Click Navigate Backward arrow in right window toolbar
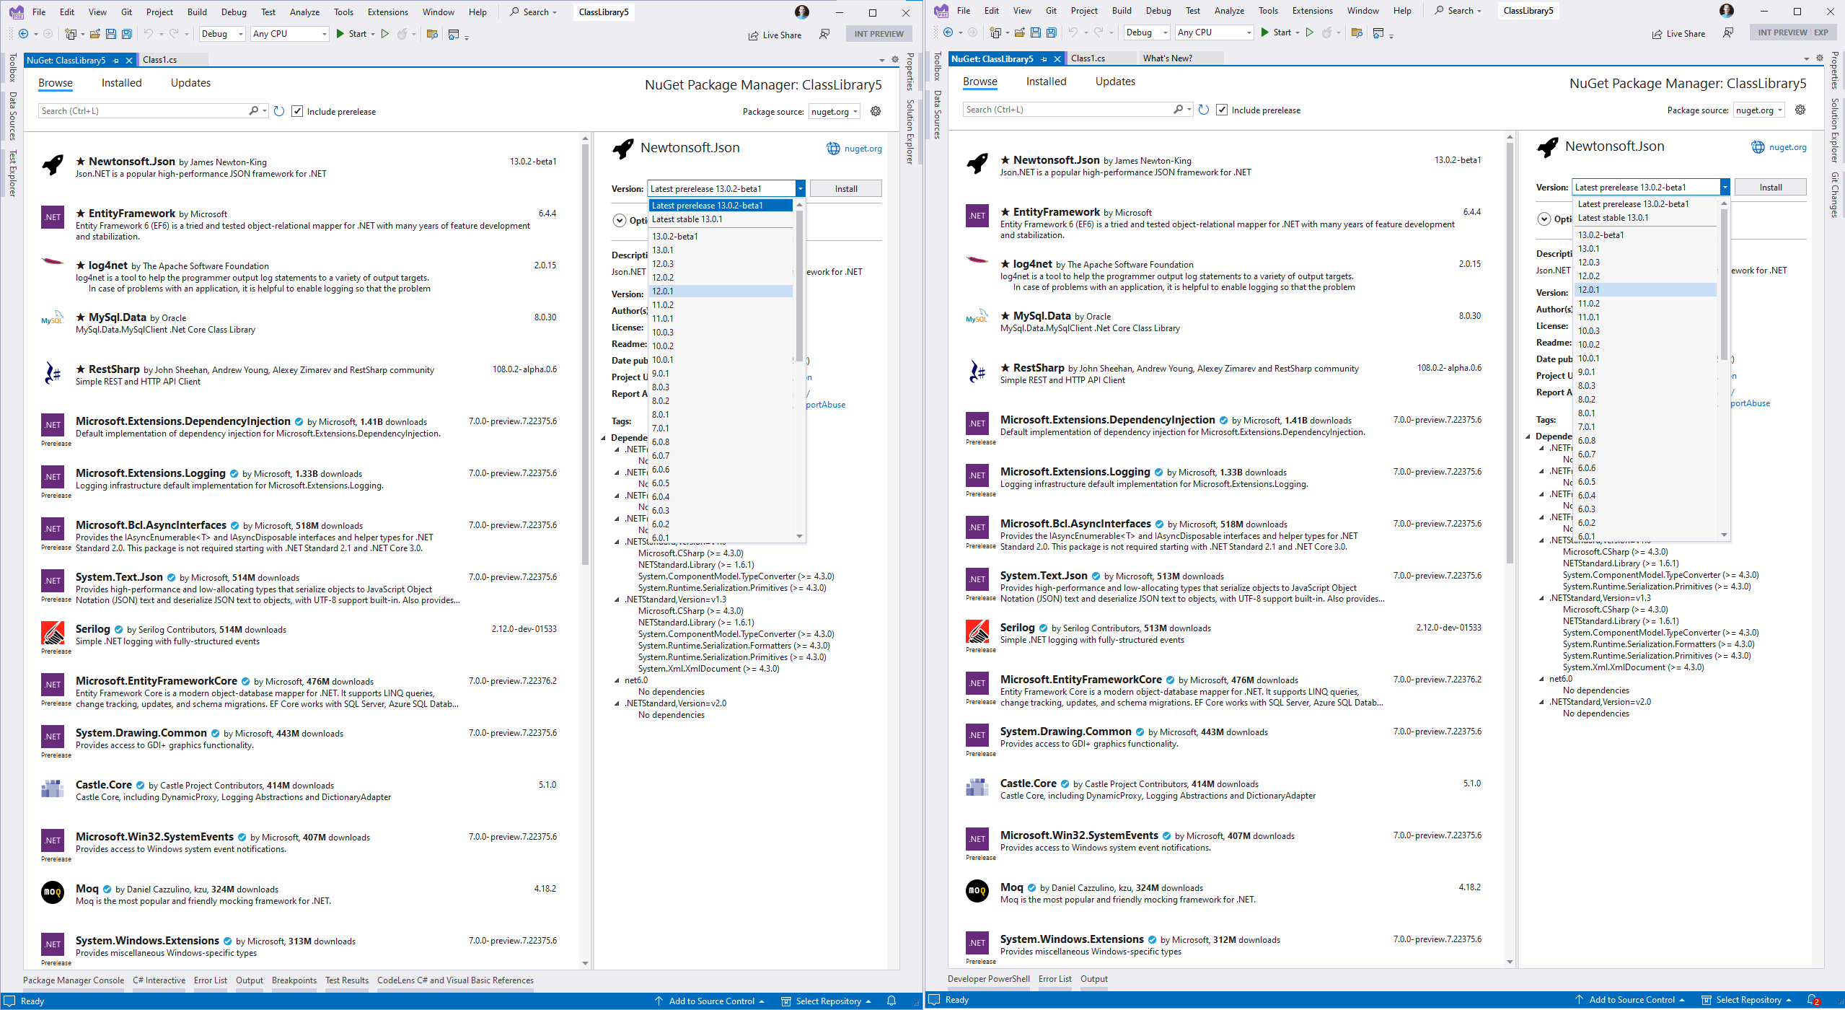Viewport: 1845px width, 1010px height. [x=948, y=32]
